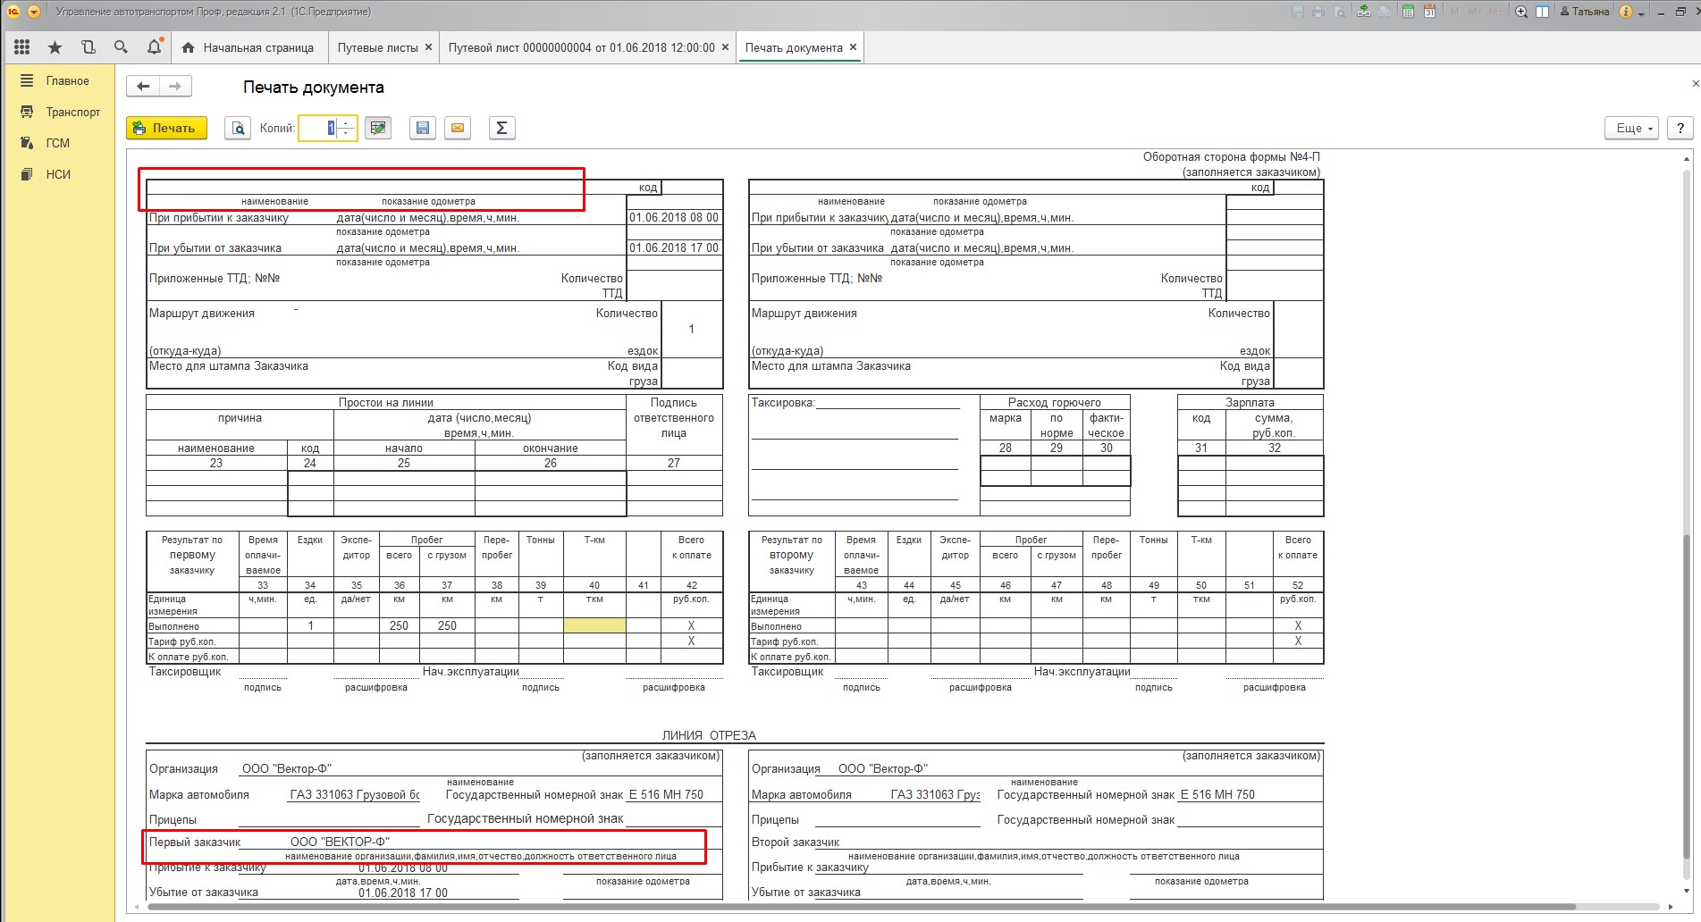1701x922 pixels.
Task: Open the history icon in top panel
Action: click(88, 47)
